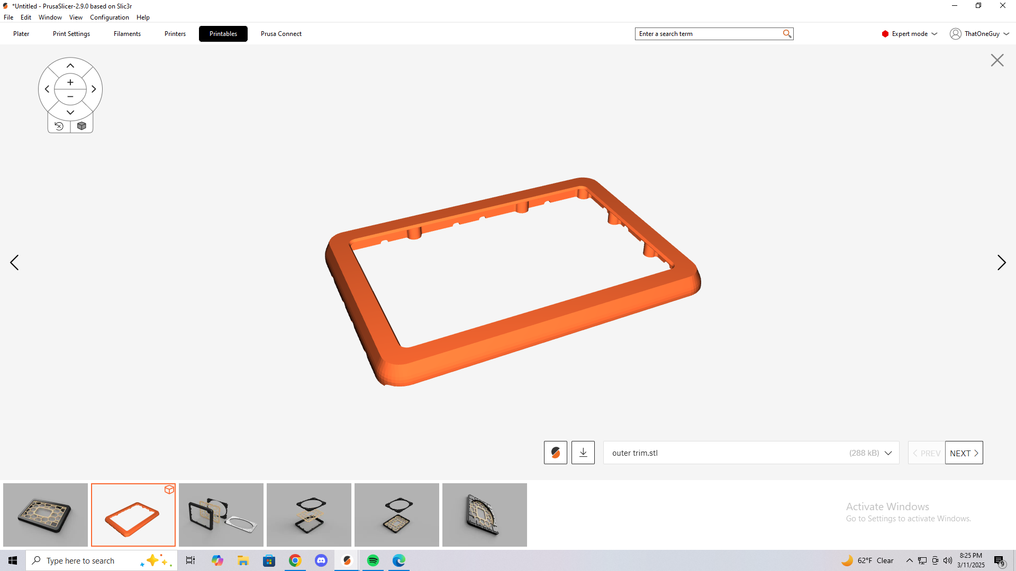The width and height of the screenshot is (1016, 571).
Task: Open Spotify from the taskbar
Action: 373,560
